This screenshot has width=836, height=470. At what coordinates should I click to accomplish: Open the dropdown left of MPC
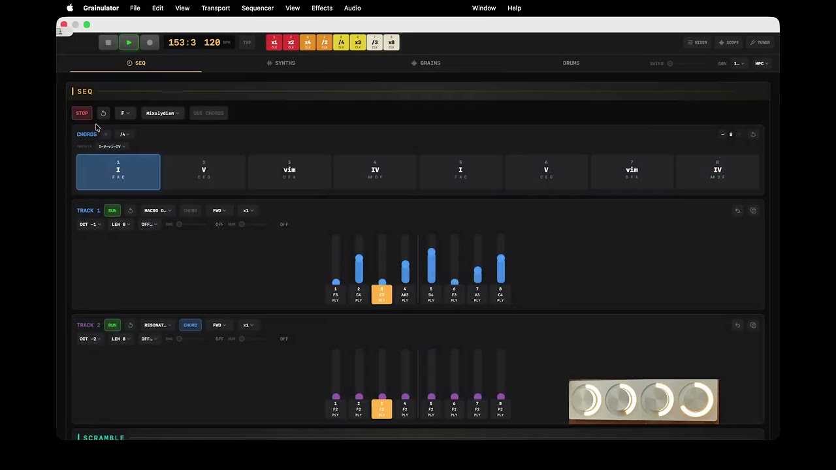tap(739, 63)
